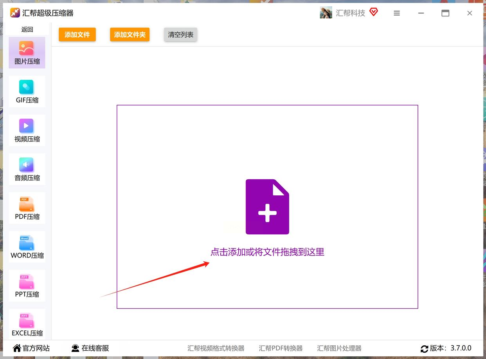
Task: Choose the 视频压缩 video compression icon
Action: tap(27, 126)
